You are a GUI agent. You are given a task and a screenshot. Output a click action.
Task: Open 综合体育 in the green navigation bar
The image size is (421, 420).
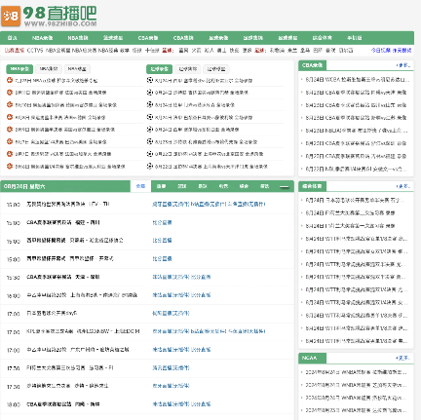pos(322,38)
